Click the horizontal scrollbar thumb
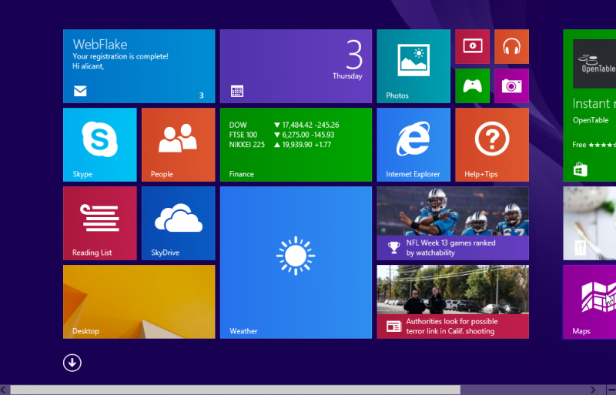616x395 pixels. 235,390
